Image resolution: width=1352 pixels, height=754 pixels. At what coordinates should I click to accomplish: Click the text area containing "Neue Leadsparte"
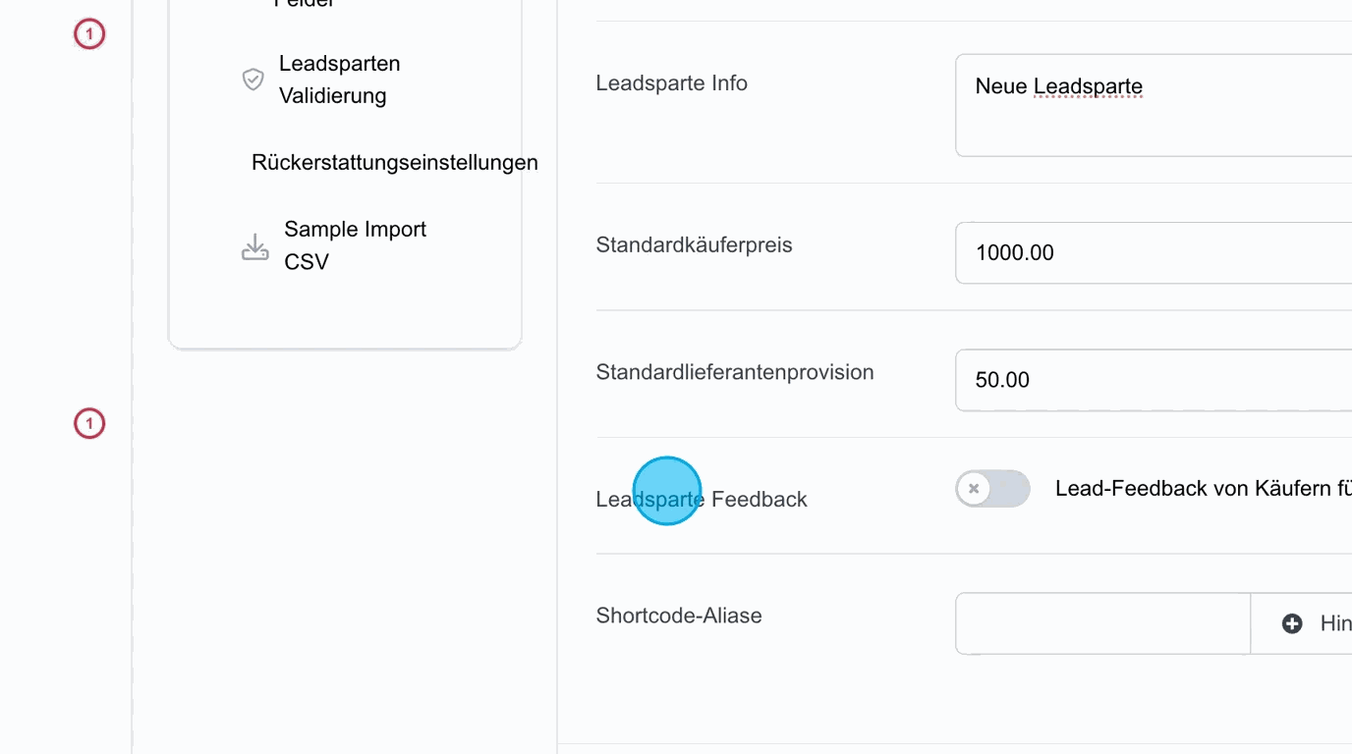pos(1154,105)
